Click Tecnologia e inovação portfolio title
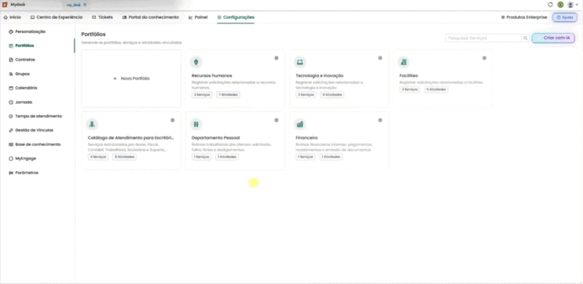Screen dimensions: 583x284 click(x=319, y=76)
